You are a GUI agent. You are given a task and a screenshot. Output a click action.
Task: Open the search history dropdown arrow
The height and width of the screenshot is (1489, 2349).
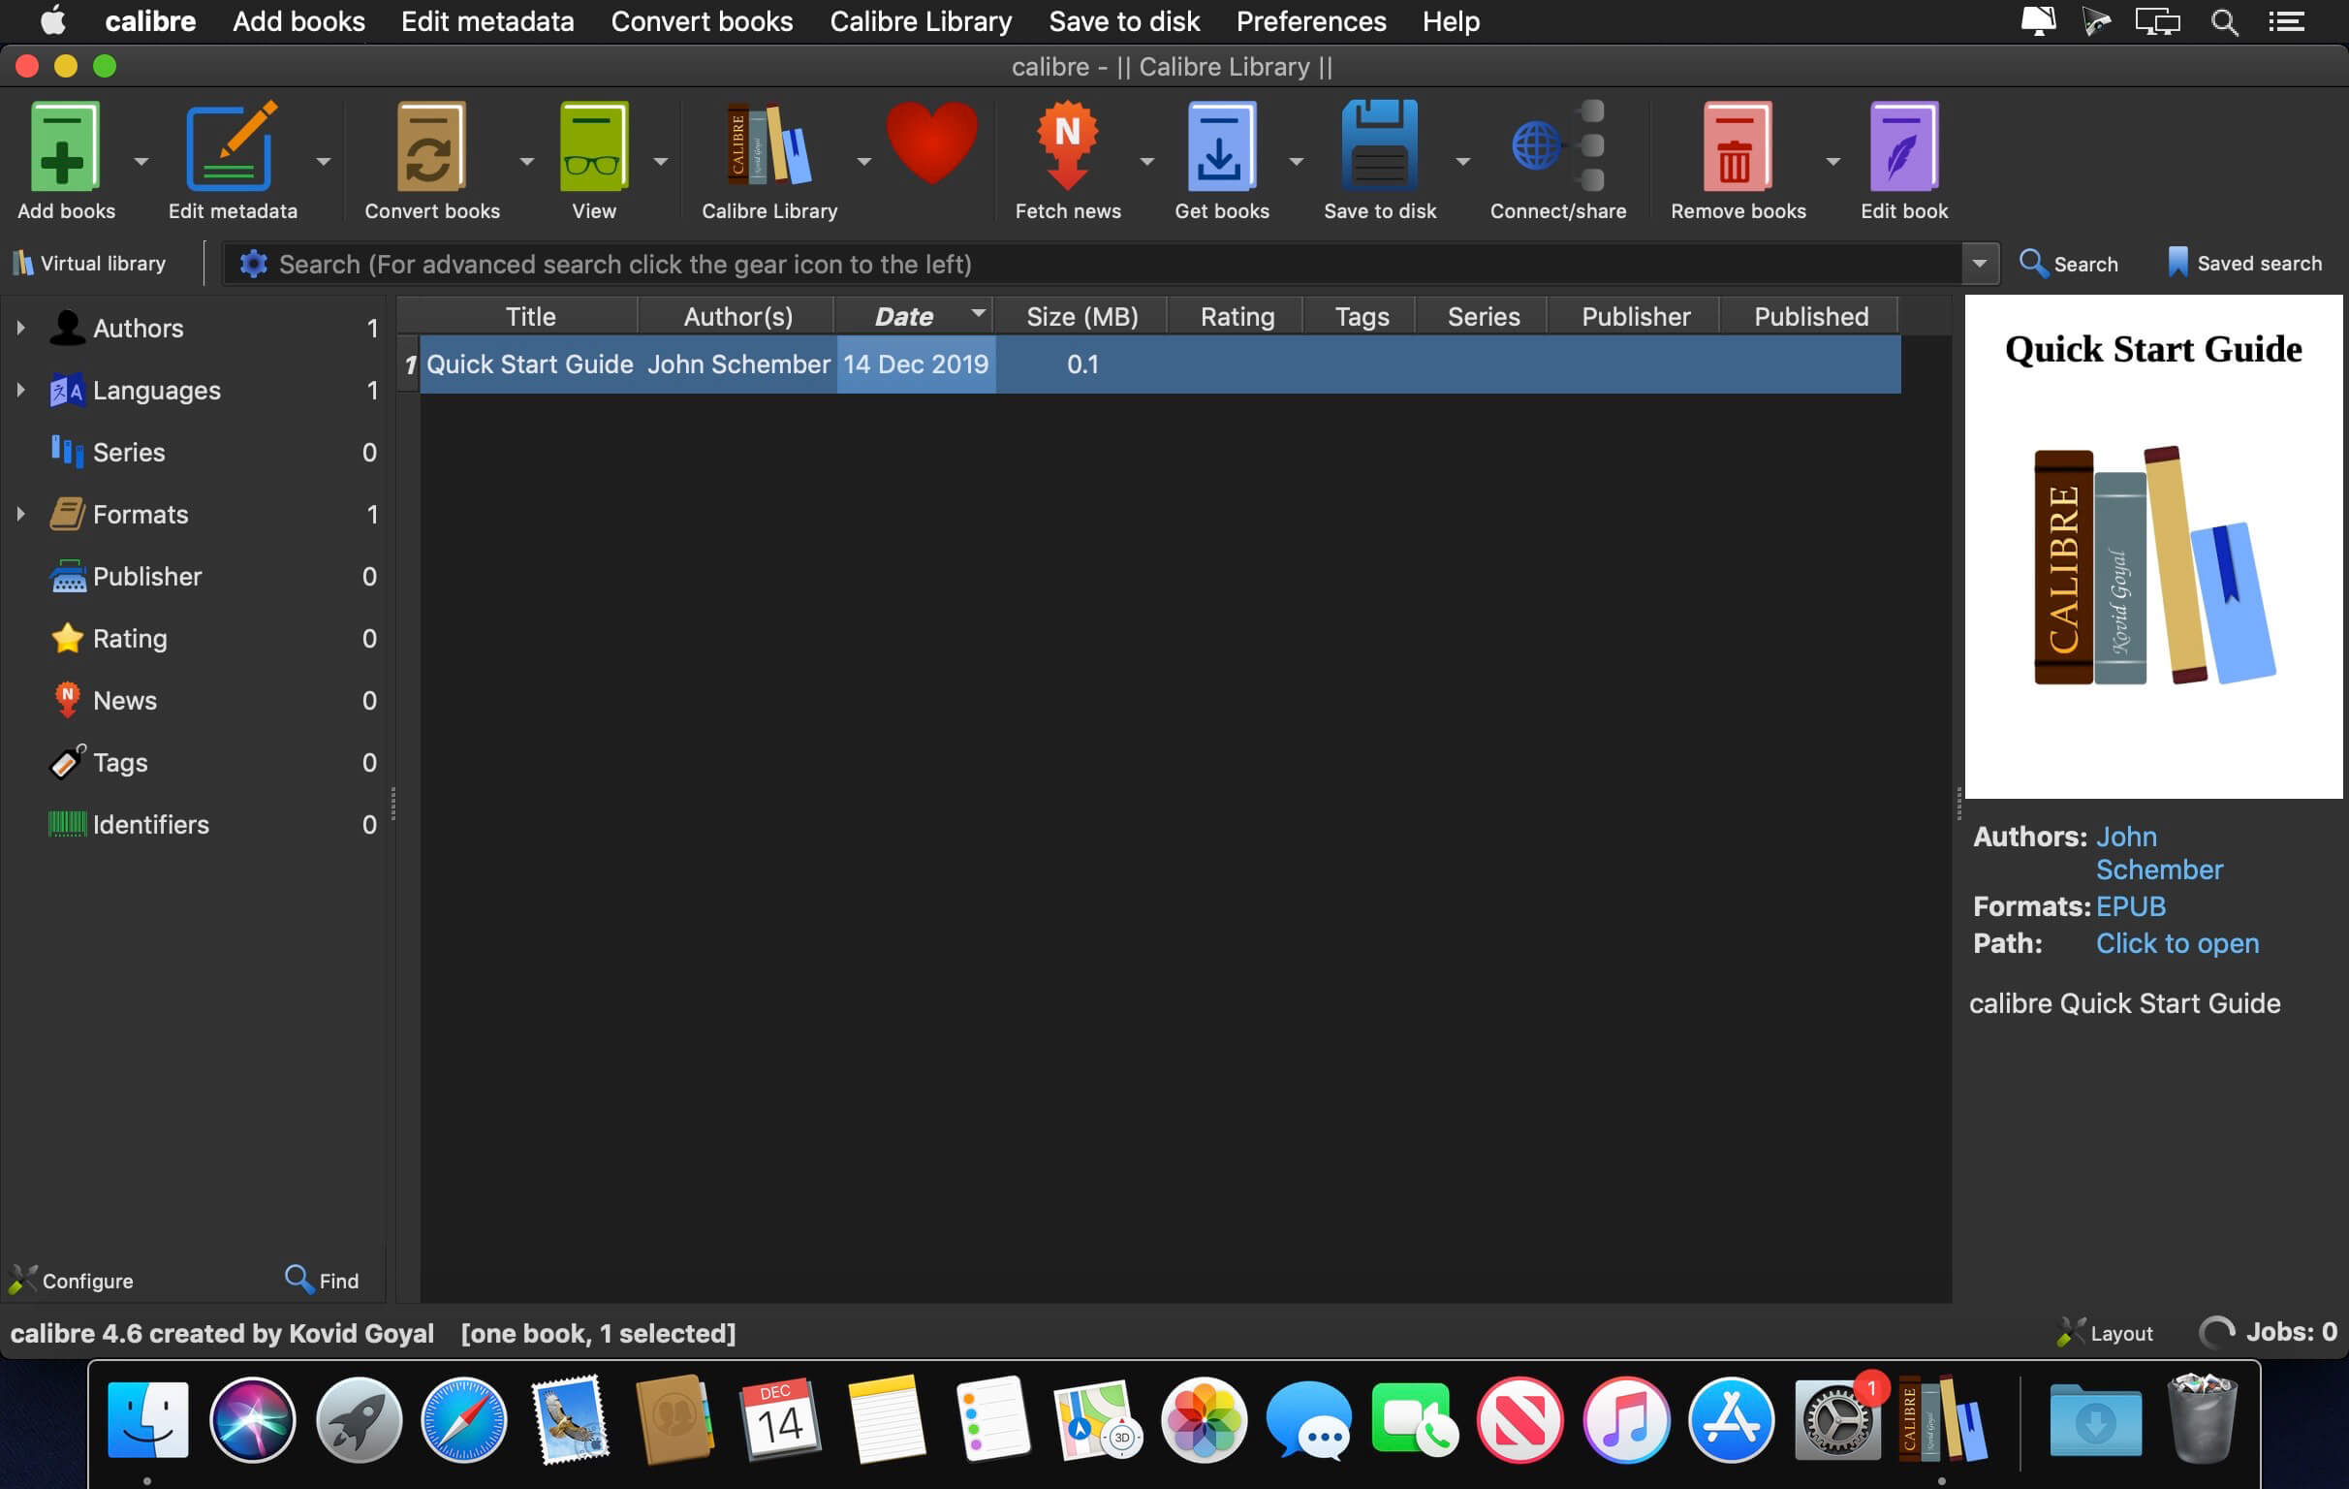click(1979, 264)
